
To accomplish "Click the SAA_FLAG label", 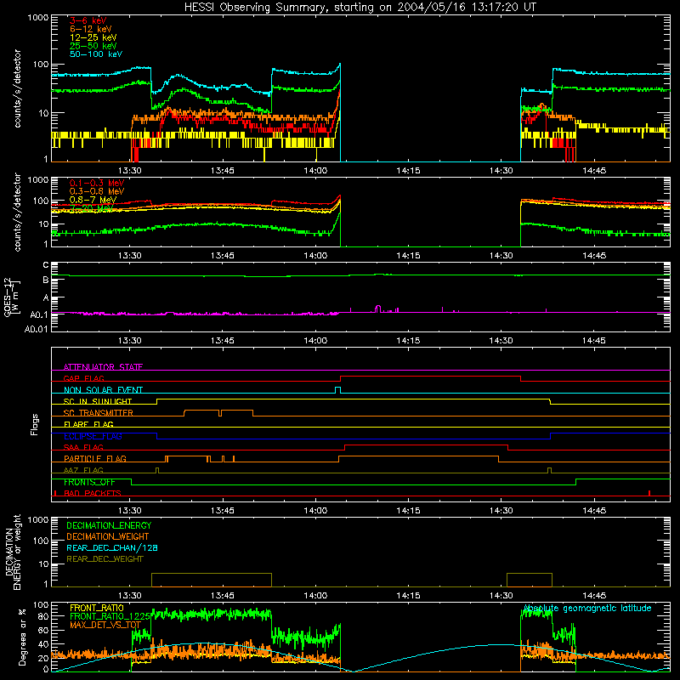I will pos(83,447).
